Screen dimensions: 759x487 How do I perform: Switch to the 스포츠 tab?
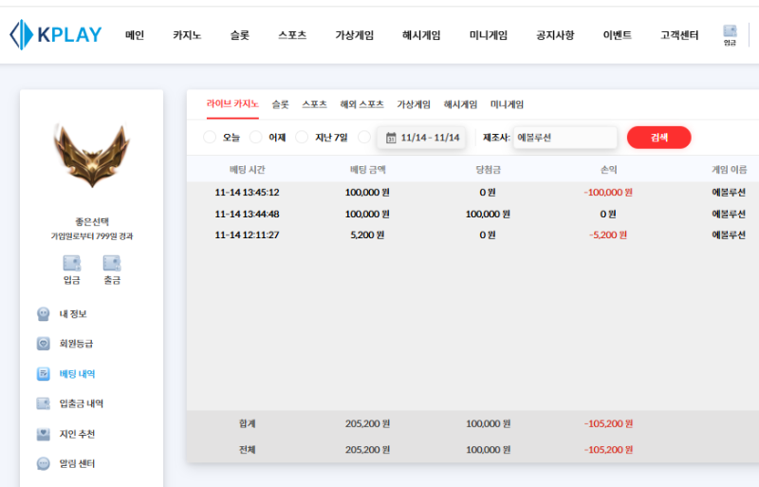click(314, 104)
